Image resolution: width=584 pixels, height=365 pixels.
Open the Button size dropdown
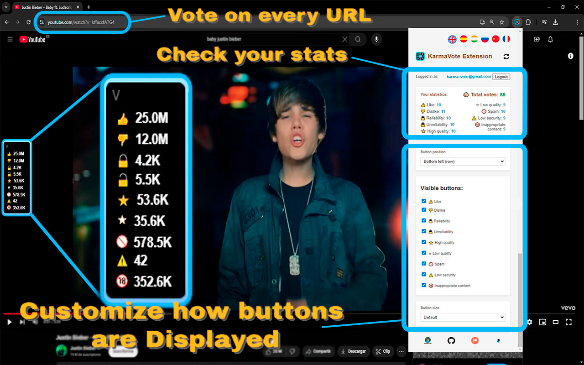tap(463, 317)
